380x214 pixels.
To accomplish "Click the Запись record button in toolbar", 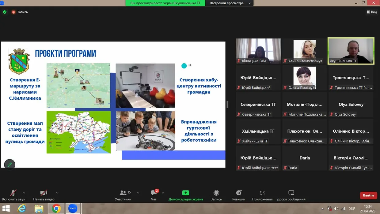I will coord(216,195).
